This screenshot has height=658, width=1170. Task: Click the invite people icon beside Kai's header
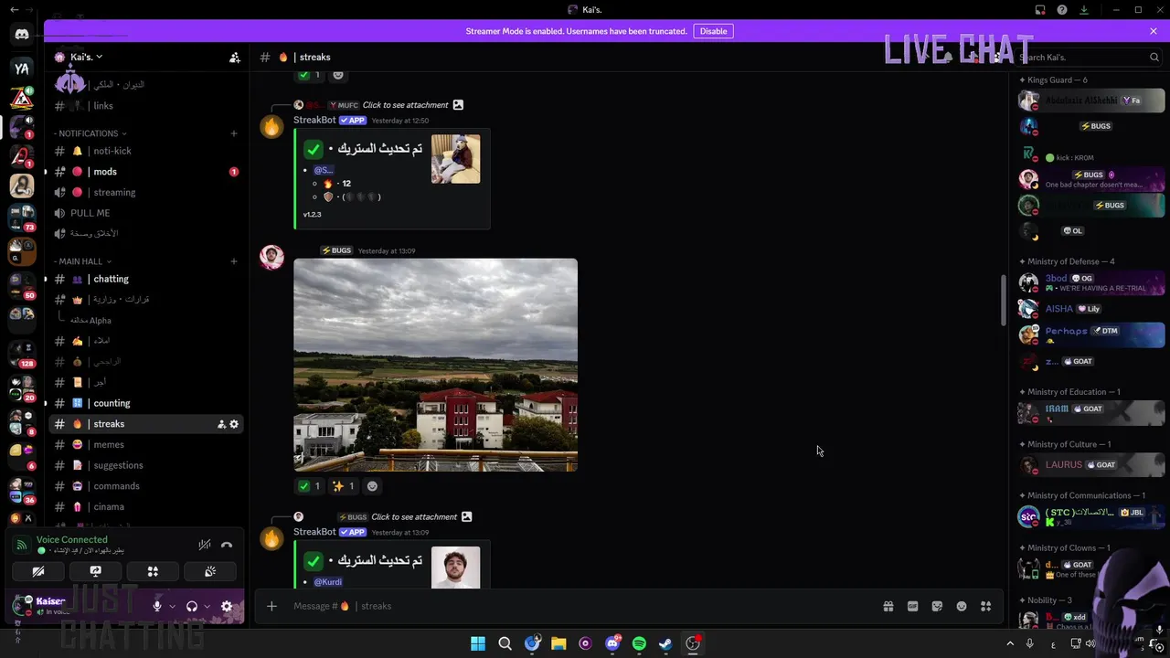click(235, 58)
